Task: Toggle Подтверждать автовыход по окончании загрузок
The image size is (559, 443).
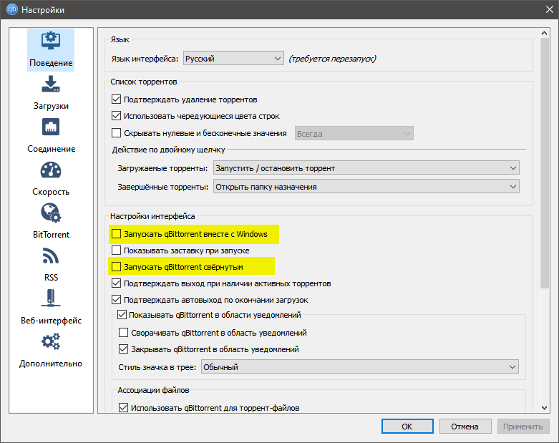Action: [116, 300]
